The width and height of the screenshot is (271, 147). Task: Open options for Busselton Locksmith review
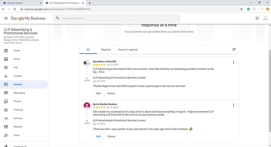pyautogui.click(x=233, y=62)
